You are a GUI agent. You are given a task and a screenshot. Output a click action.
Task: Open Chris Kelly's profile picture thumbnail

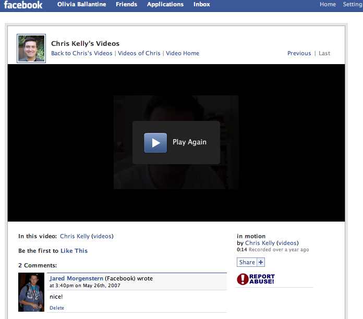pyautogui.click(x=31, y=48)
